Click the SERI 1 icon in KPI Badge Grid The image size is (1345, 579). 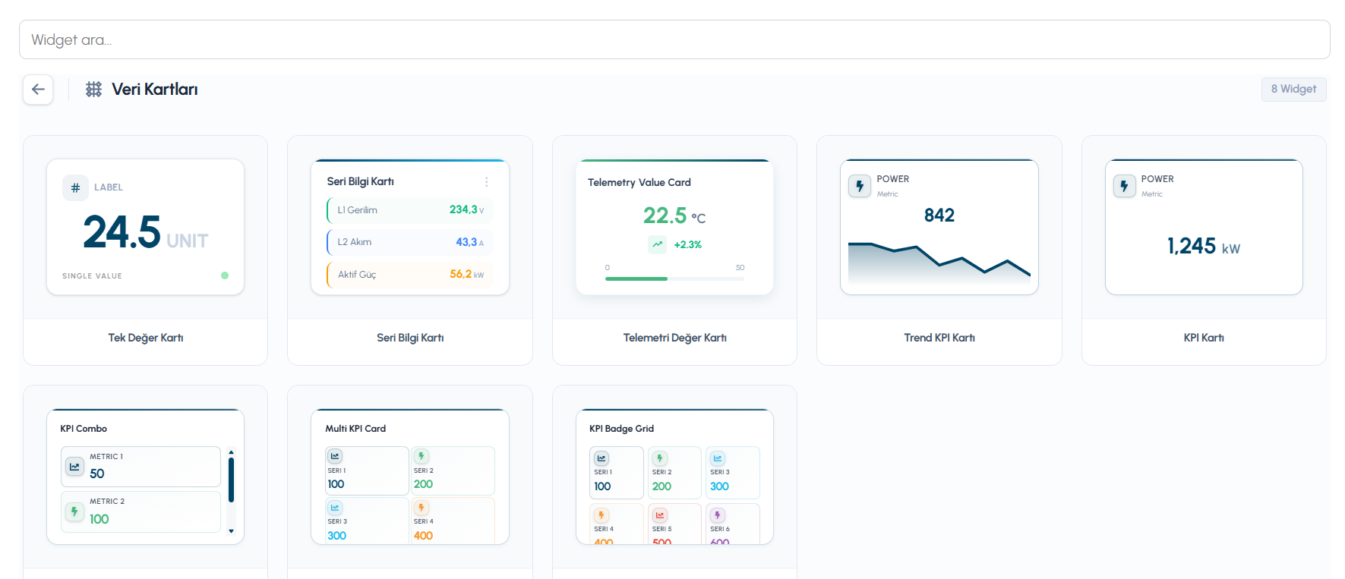click(x=601, y=458)
